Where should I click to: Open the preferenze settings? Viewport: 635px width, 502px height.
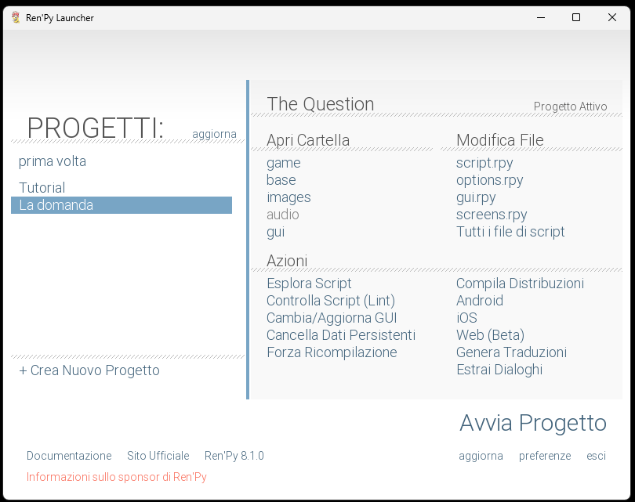click(x=545, y=456)
